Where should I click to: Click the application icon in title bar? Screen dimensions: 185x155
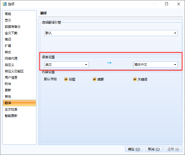coord(4,4)
